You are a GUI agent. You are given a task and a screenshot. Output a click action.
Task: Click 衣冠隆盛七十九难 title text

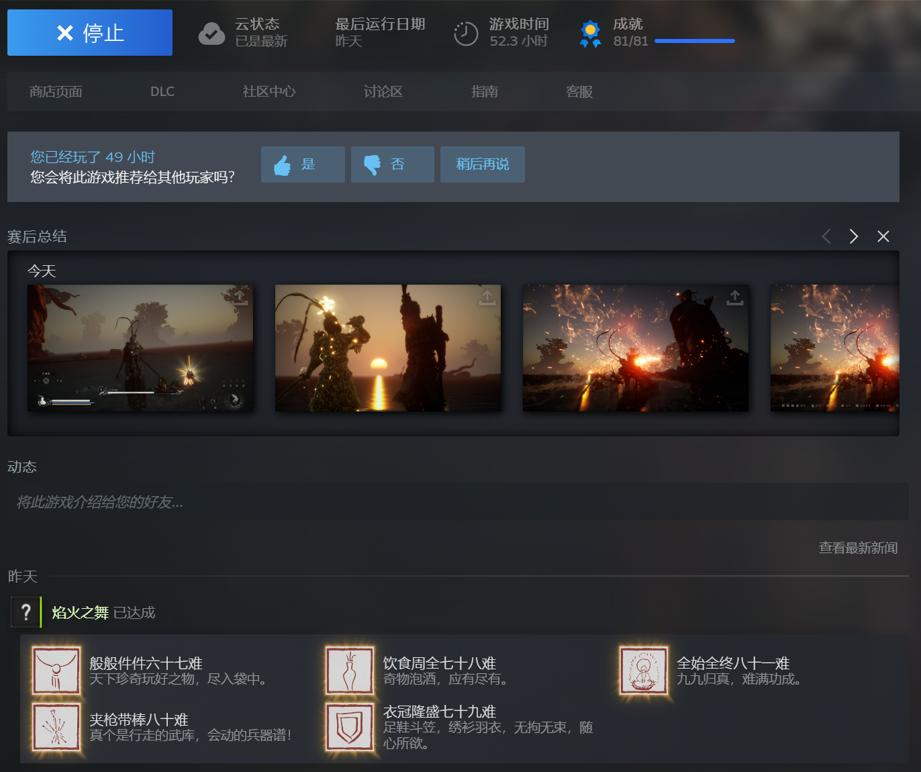[x=440, y=712]
